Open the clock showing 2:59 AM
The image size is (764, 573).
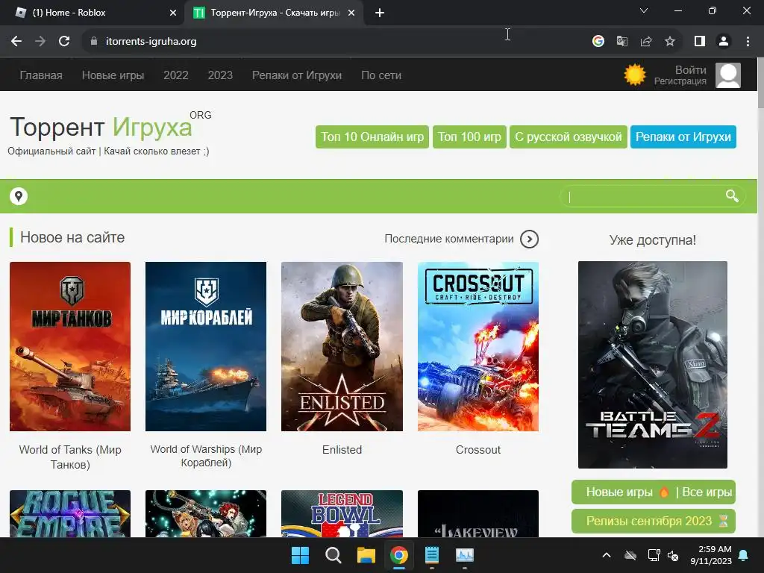coord(711,555)
